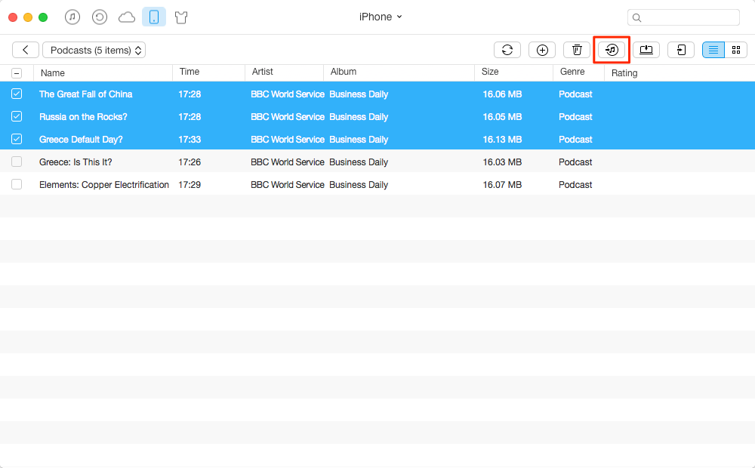Click Podcast genre in Copper Electrification row
Image resolution: width=755 pixels, height=468 pixels.
[x=575, y=185]
